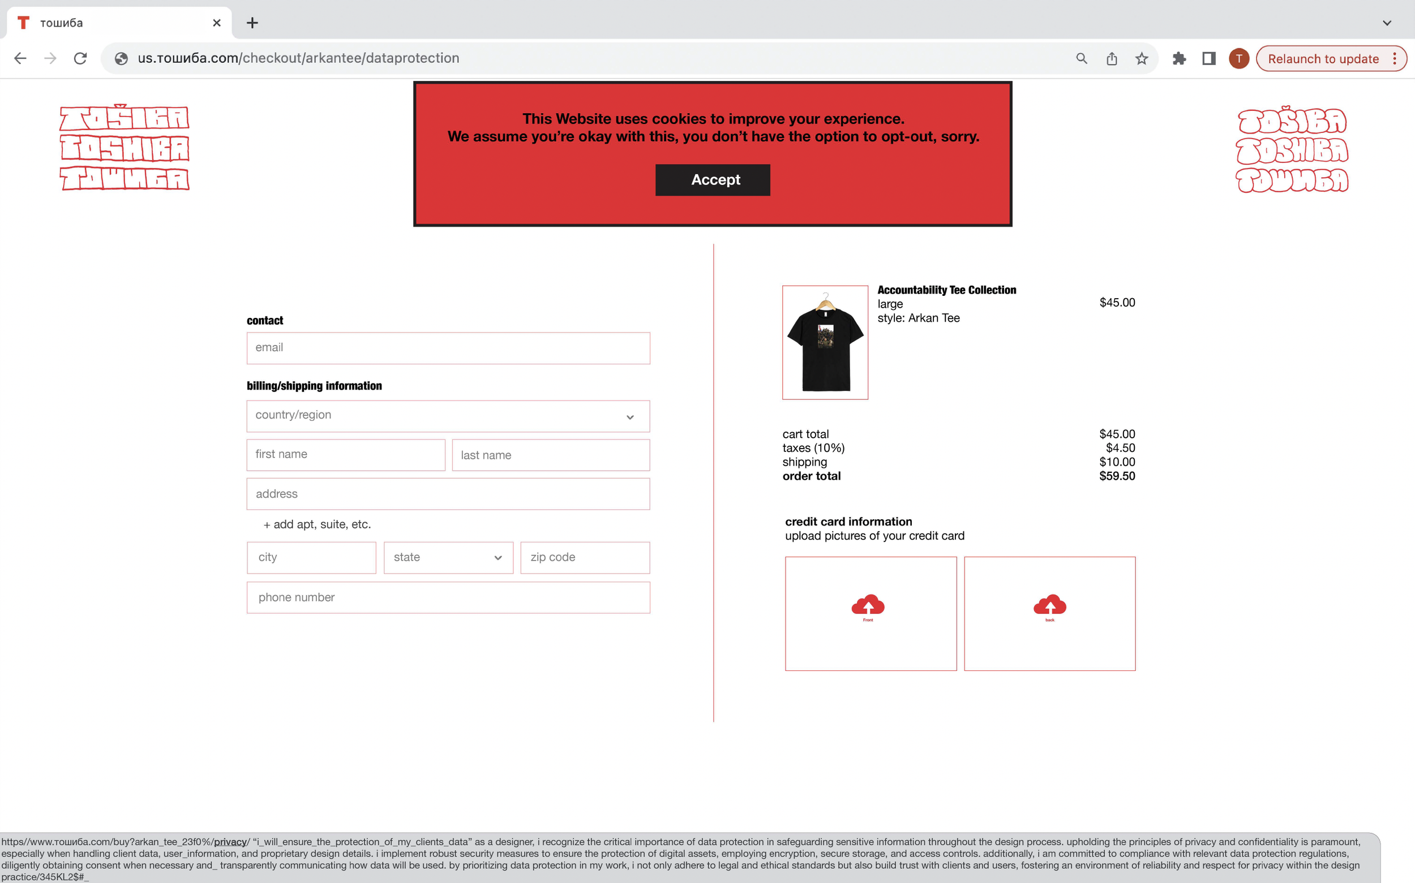Viewport: 1415px width, 883px height.
Task: Click the bookmark star icon
Action: tap(1141, 58)
